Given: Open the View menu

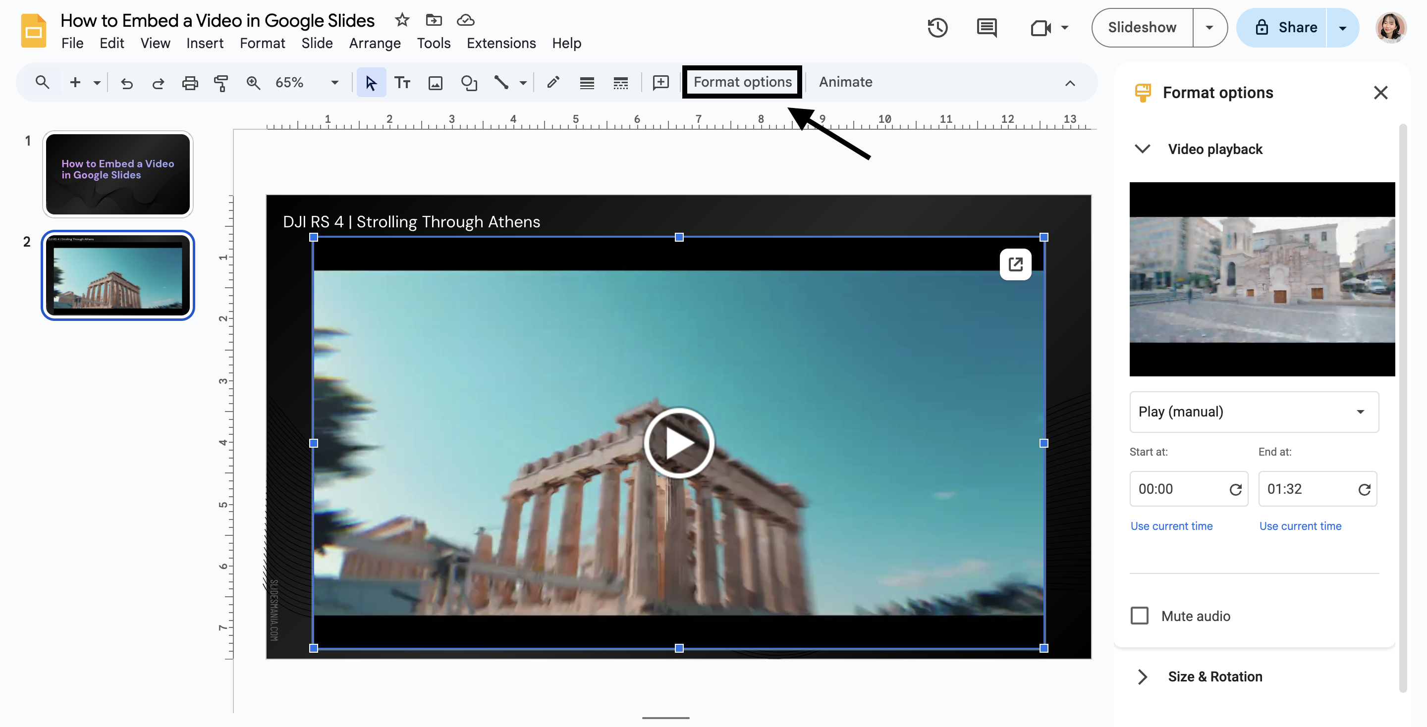Looking at the screenshot, I should pos(155,43).
